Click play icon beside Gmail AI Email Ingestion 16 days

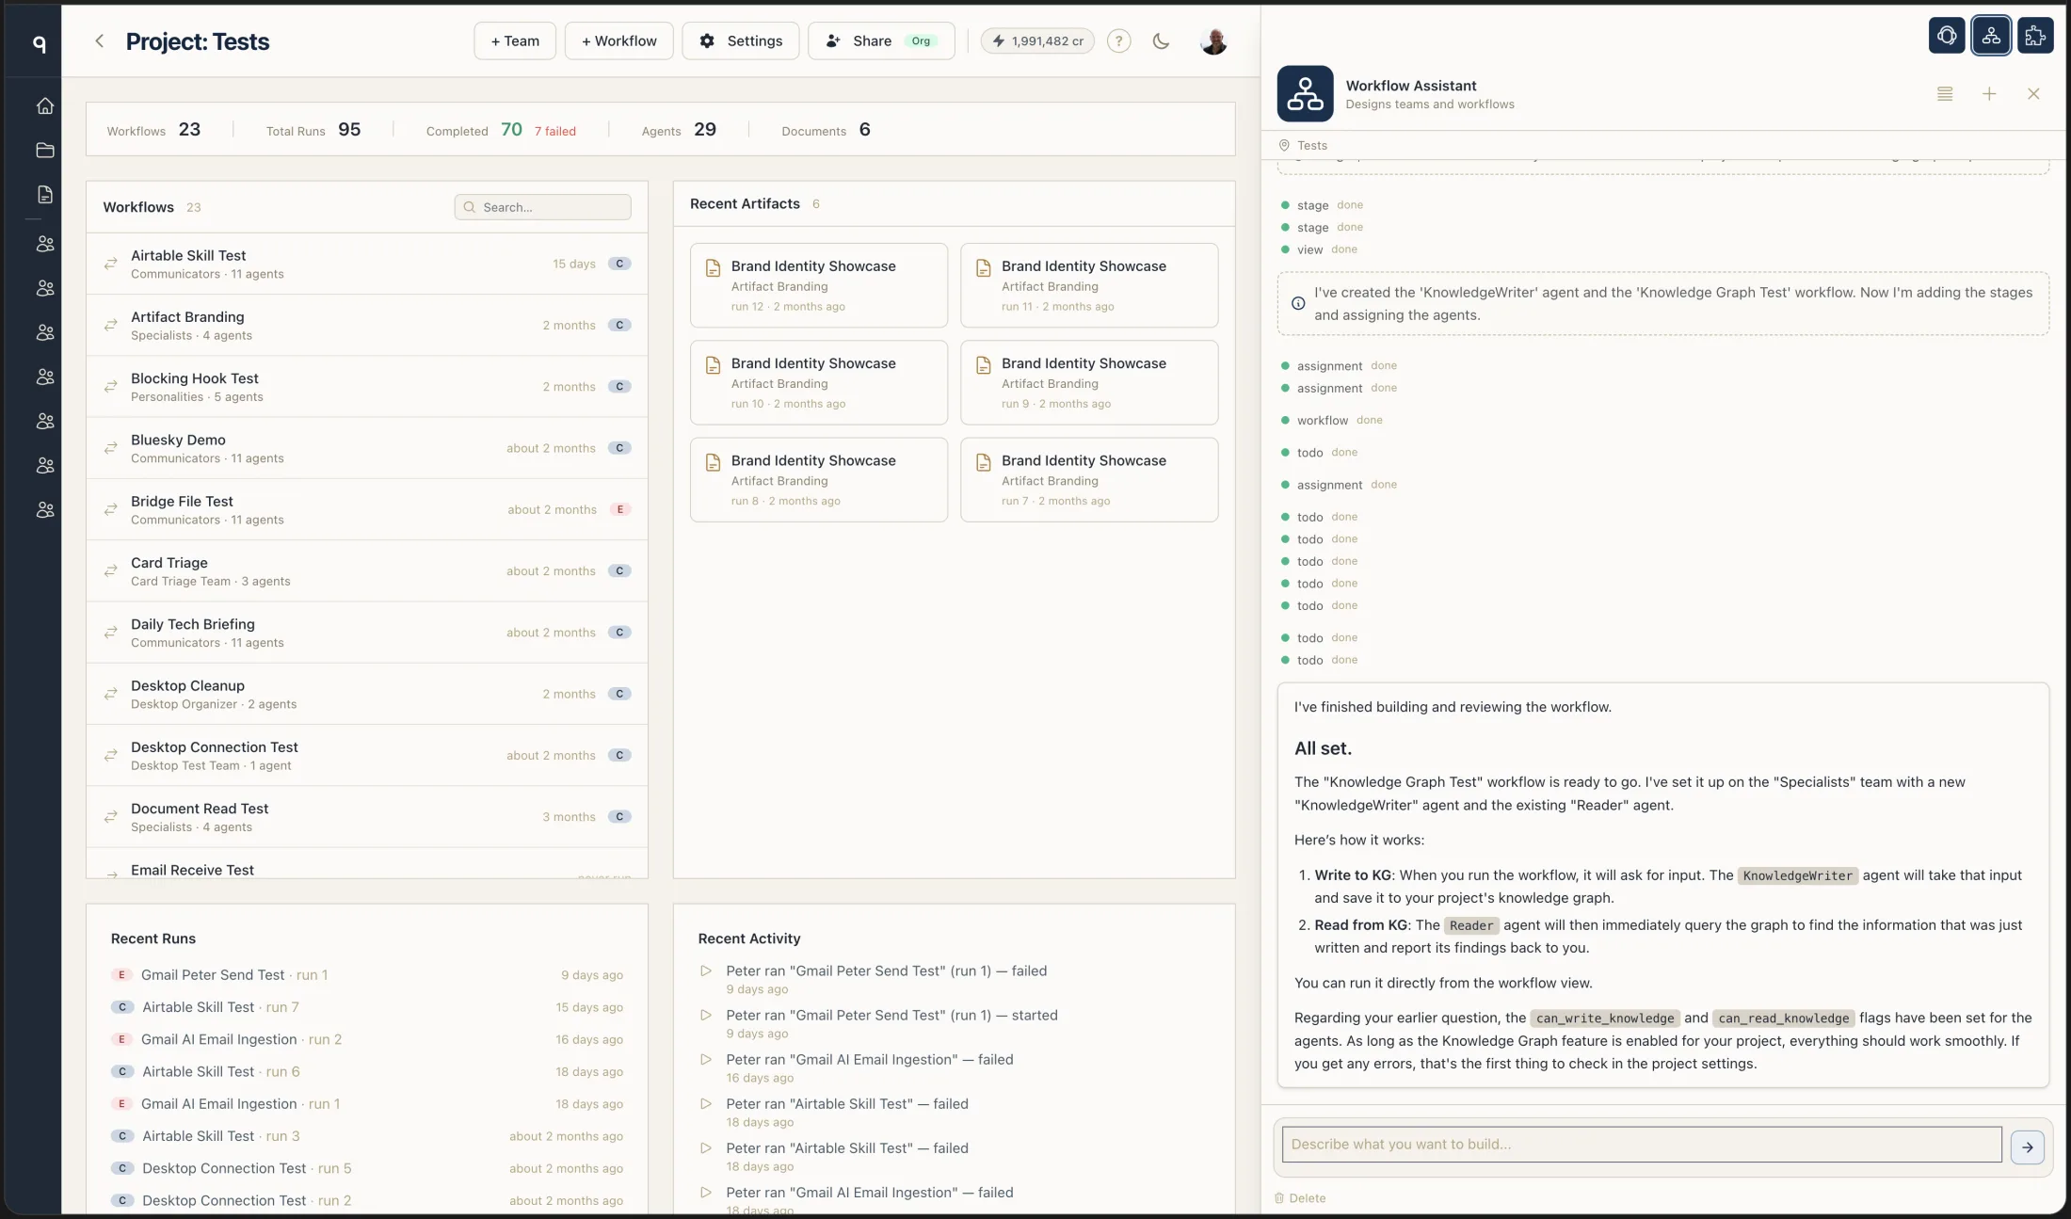(705, 1059)
